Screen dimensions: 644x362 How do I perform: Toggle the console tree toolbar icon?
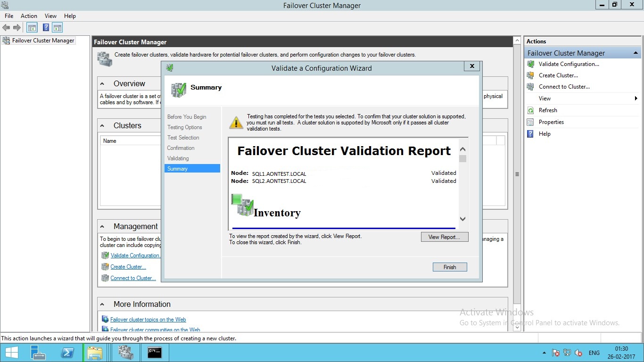32,28
